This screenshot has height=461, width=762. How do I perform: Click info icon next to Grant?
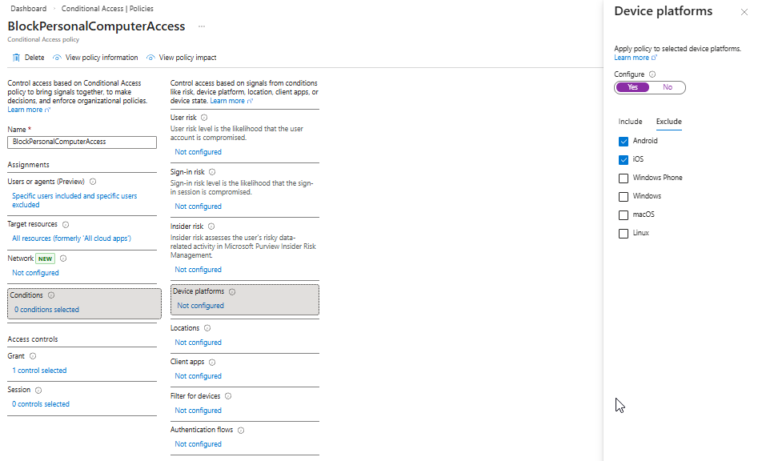pos(33,356)
